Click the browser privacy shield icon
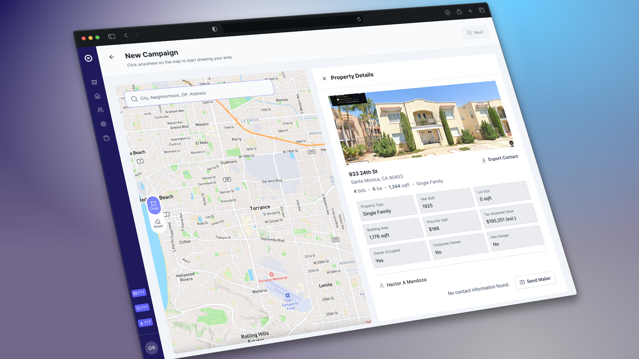The width and height of the screenshot is (639, 359). [x=215, y=29]
